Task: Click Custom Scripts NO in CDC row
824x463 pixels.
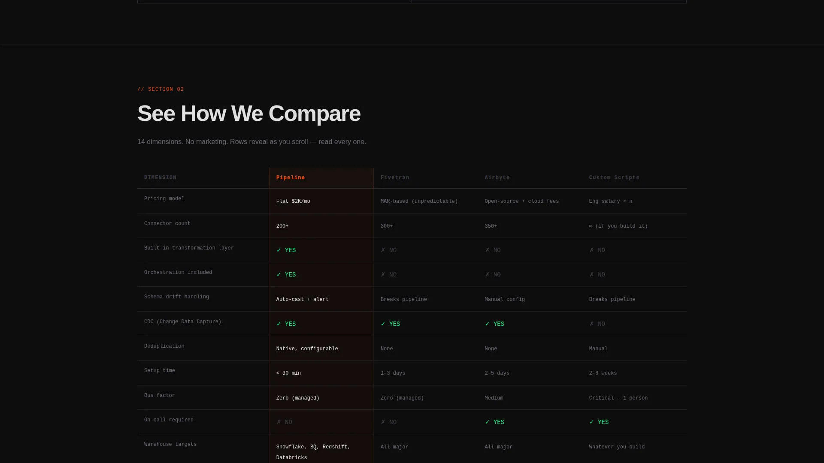Action: 597,324
